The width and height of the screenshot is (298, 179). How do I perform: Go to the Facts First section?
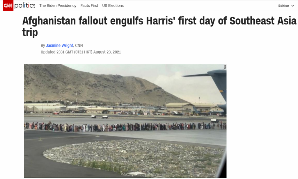89,6
